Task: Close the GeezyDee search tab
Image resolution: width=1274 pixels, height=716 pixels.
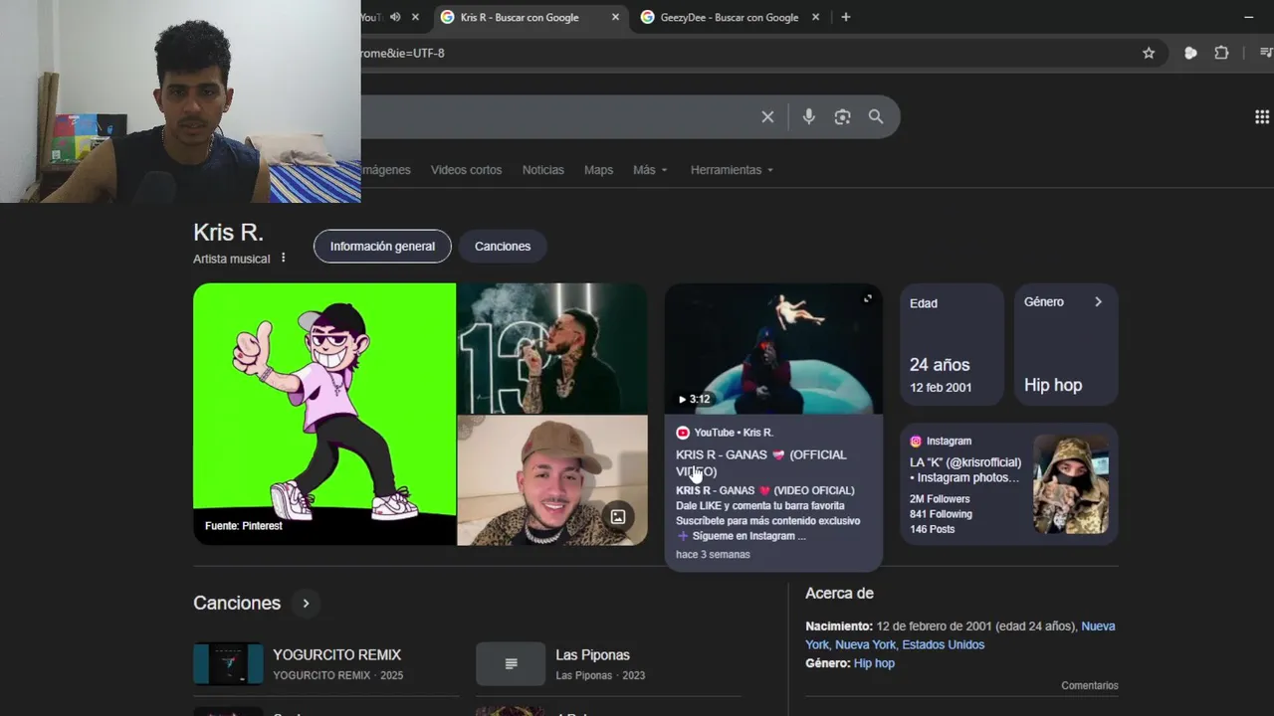Action: tap(816, 17)
